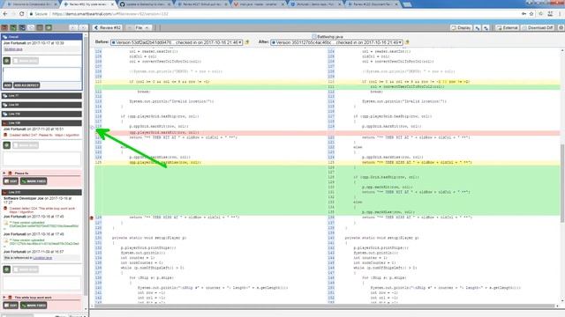
Task: Open the Before version dropdown
Action: pos(177,42)
